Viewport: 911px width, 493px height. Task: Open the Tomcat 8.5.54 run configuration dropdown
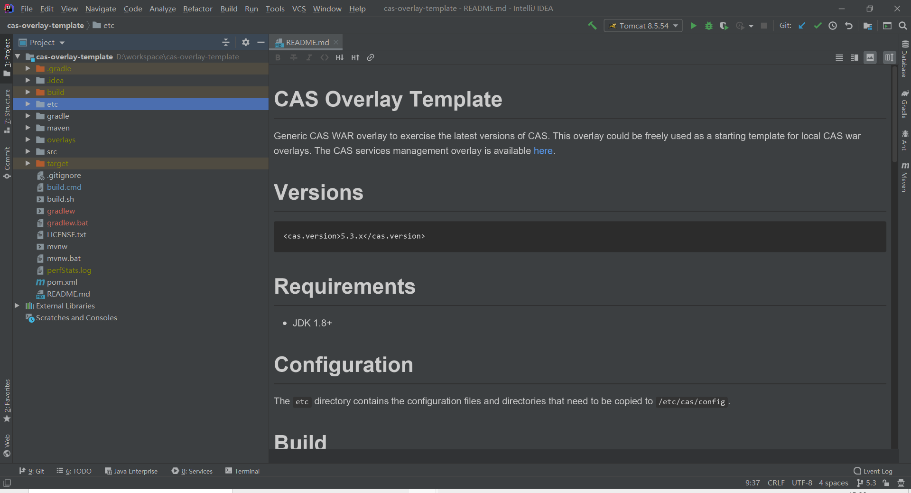[643, 26]
